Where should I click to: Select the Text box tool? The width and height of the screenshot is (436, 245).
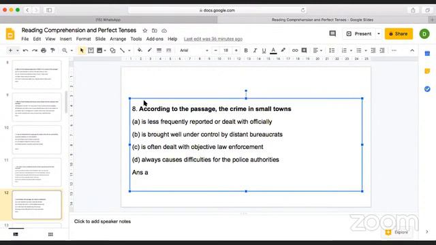pos(91,50)
